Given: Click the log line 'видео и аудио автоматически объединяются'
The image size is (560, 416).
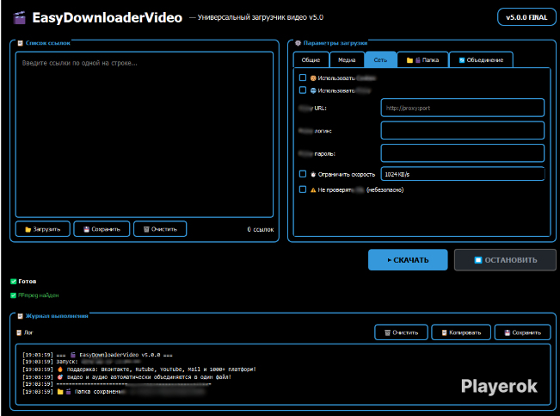Looking at the screenshot, I should click(126, 377).
